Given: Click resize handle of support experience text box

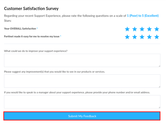Looking at the screenshot, I should [x=159, y=66].
